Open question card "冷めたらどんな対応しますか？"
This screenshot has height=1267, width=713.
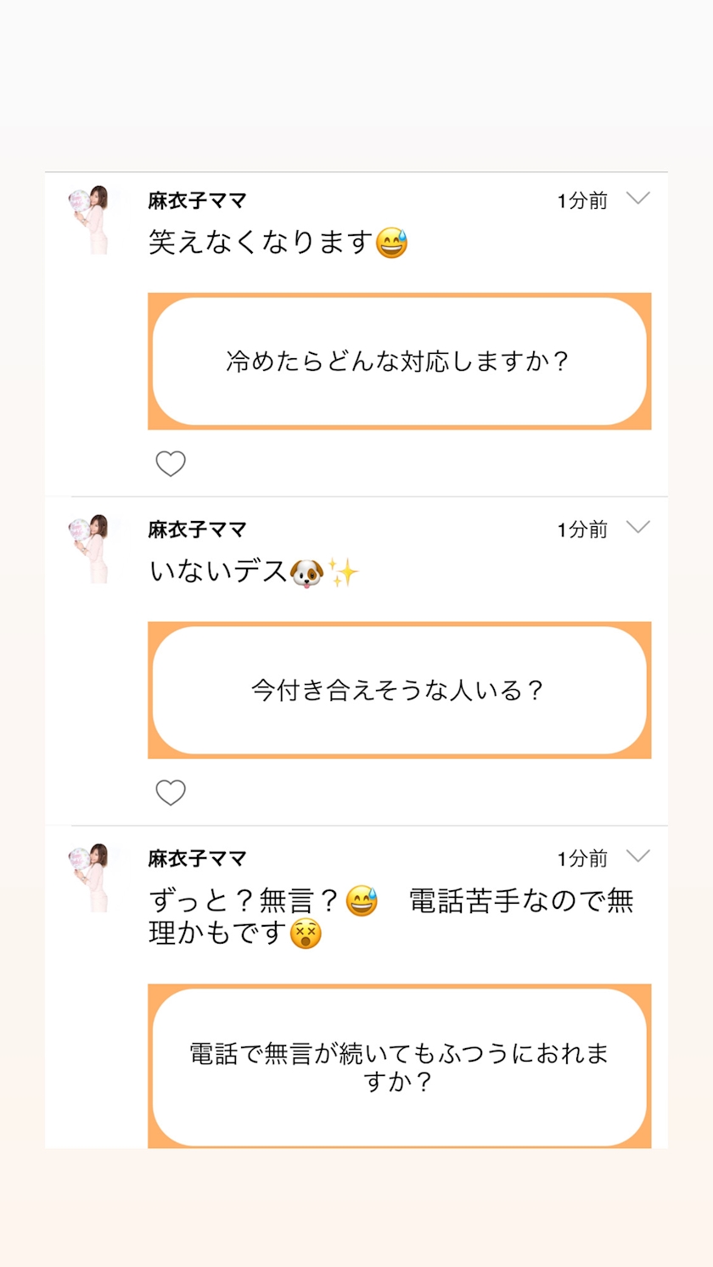point(399,362)
